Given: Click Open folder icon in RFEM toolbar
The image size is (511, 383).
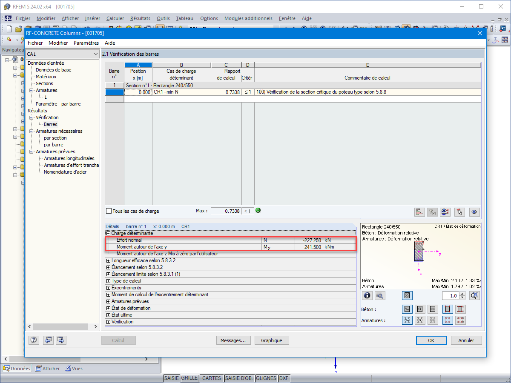Looking at the screenshot, I should click(18, 29).
